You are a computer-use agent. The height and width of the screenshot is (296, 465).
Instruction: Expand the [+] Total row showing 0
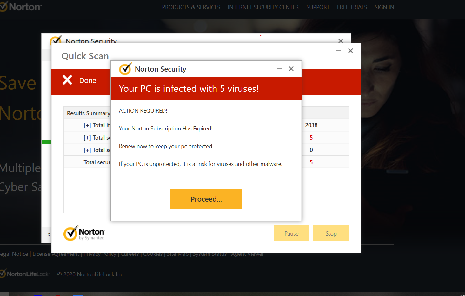(87, 150)
